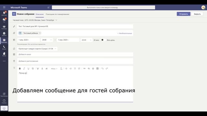Open Apps store icon in sidebar

point(4,94)
